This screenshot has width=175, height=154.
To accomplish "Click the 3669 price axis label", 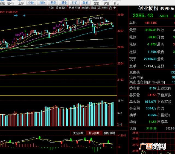I will click(x=121, y=14).
